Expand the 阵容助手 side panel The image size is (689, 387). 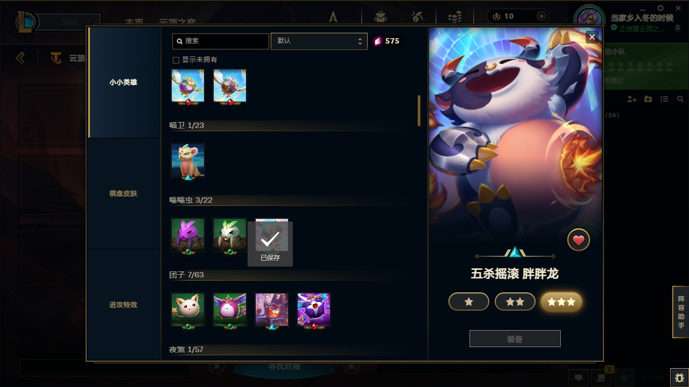click(x=681, y=312)
